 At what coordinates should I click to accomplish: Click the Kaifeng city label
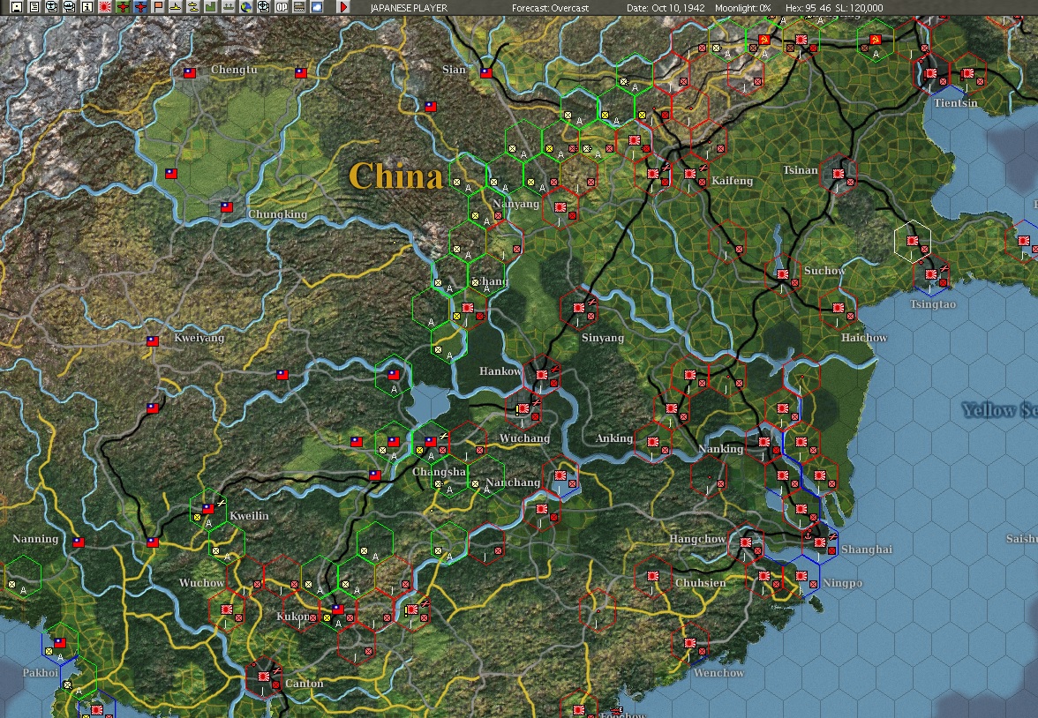pos(733,181)
